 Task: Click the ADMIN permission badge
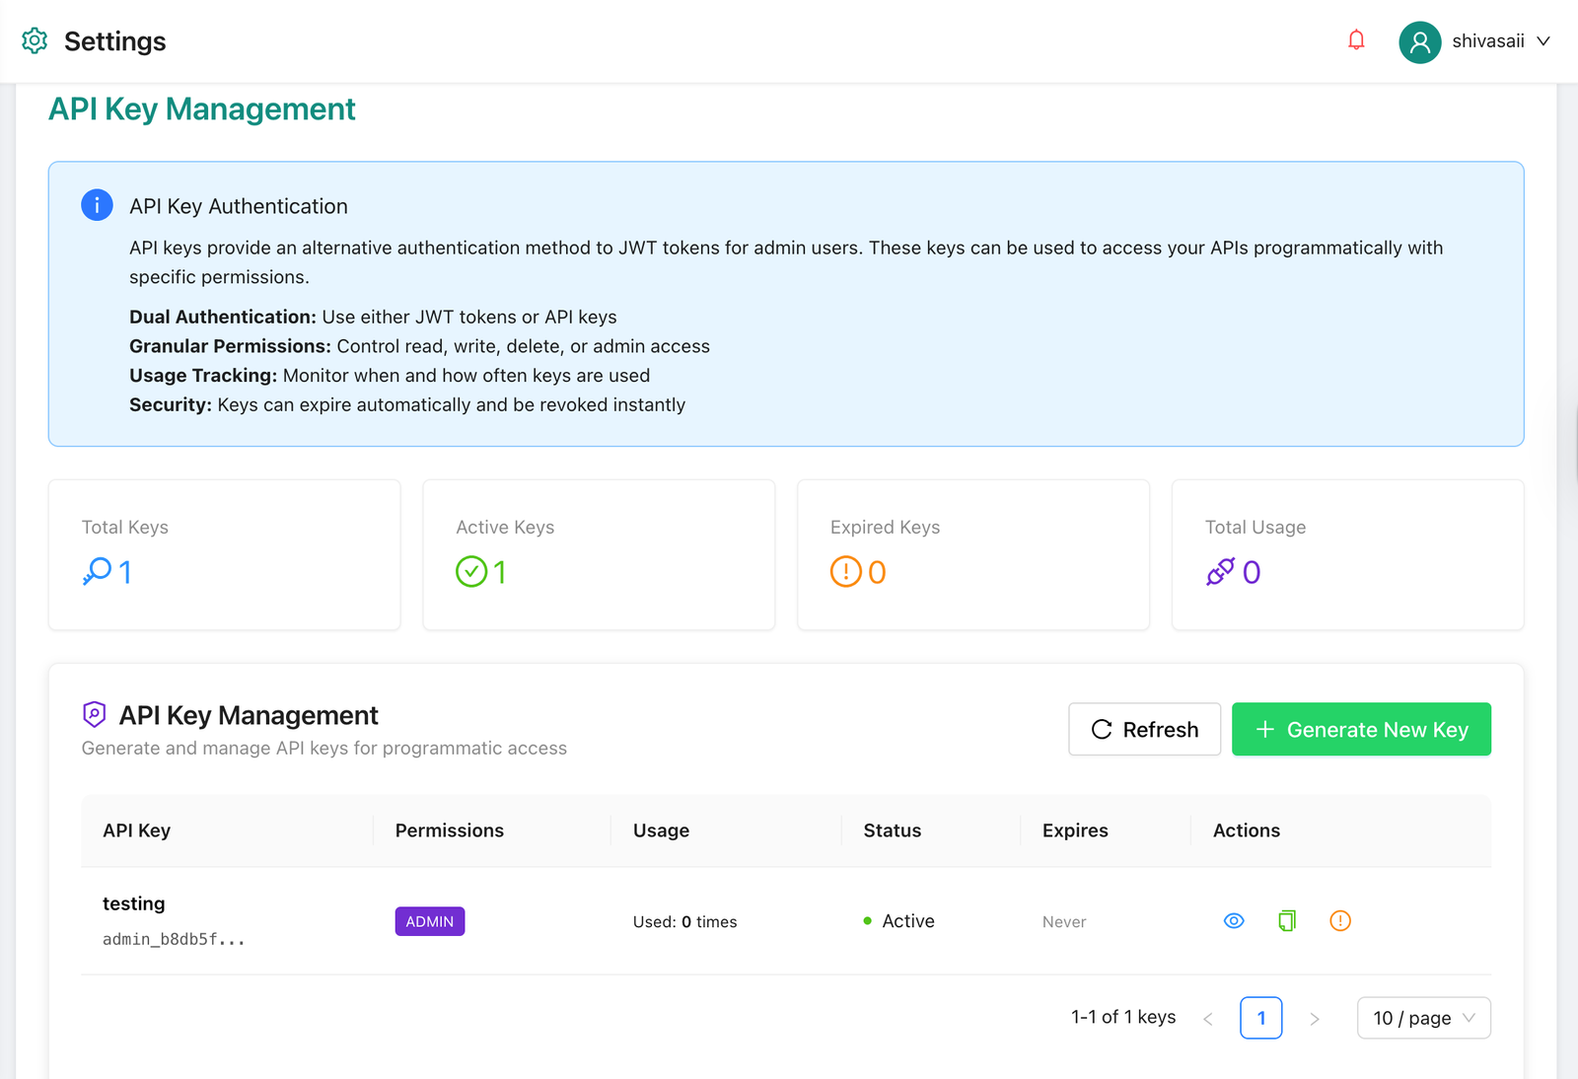(429, 920)
